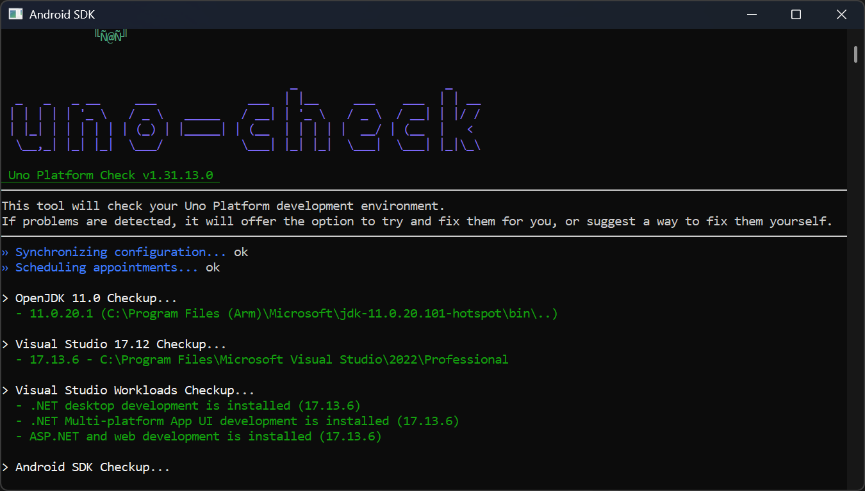Viewport: 865px width, 491px height.
Task: Click the Uno Platform Check v1.31.13.0 heading
Action: pyautogui.click(x=111, y=175)
